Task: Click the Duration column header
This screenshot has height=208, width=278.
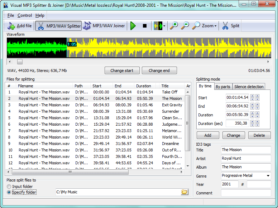Action: (x=145, y=86)
